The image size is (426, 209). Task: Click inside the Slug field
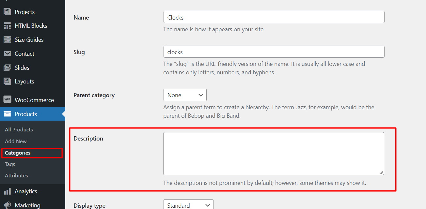[274, 52]
